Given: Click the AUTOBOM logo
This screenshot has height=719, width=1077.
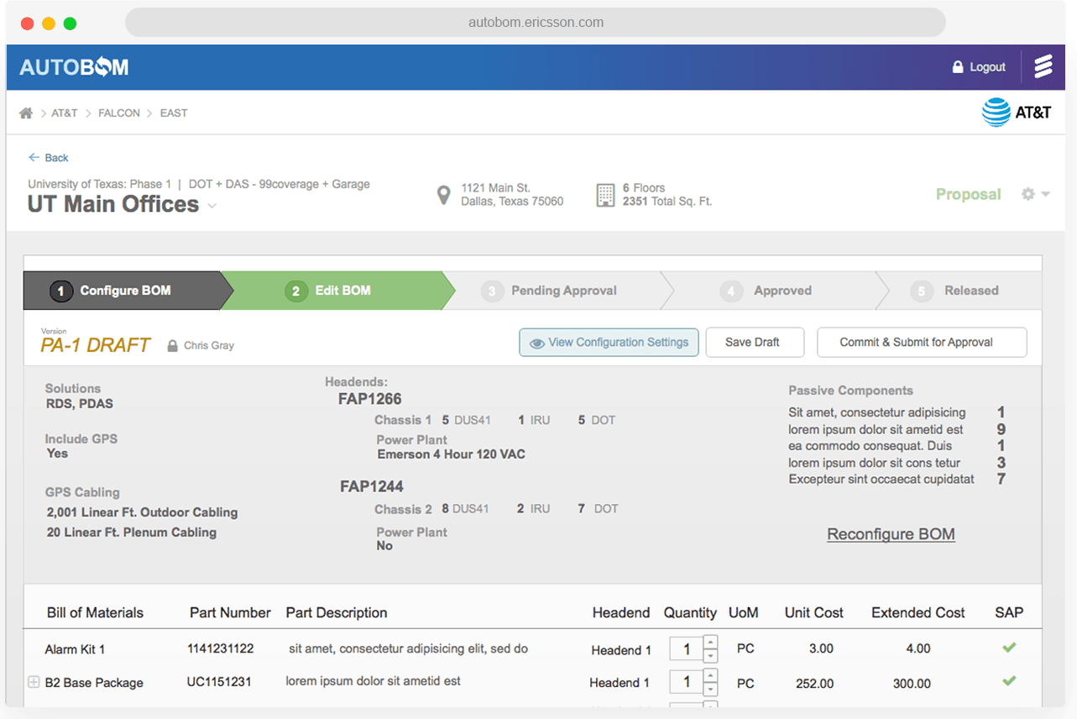Looking at the screenshot, I should 74,67.
